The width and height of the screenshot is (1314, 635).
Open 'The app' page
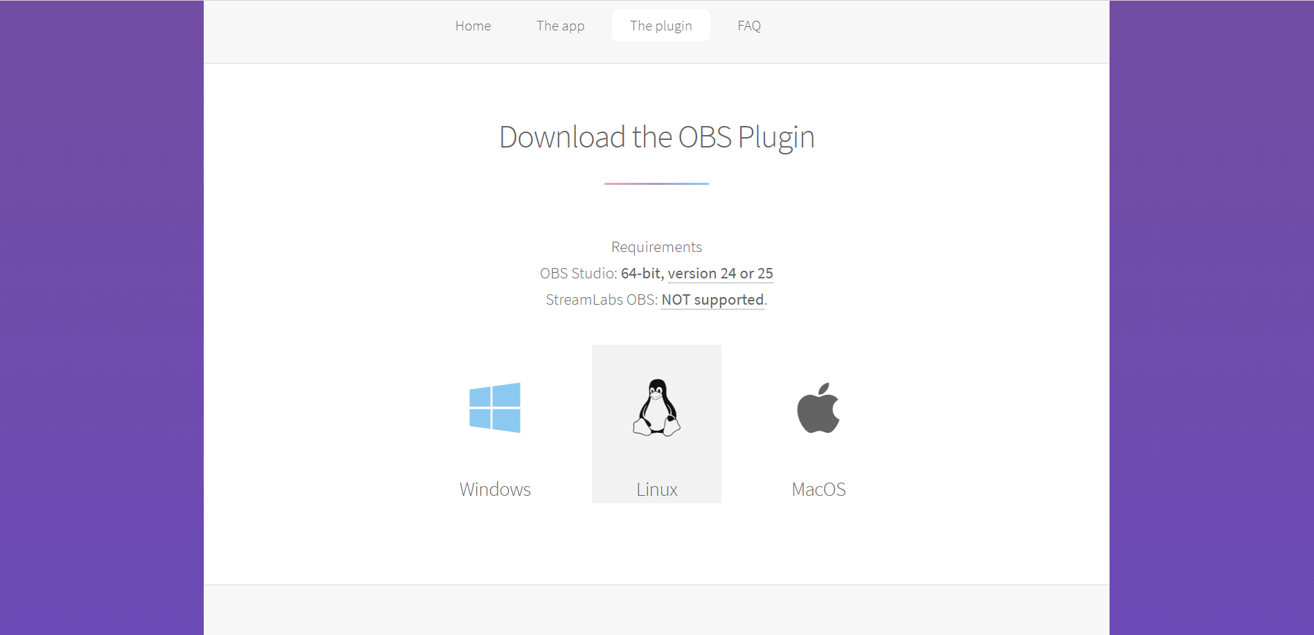(x=560, y=26)
